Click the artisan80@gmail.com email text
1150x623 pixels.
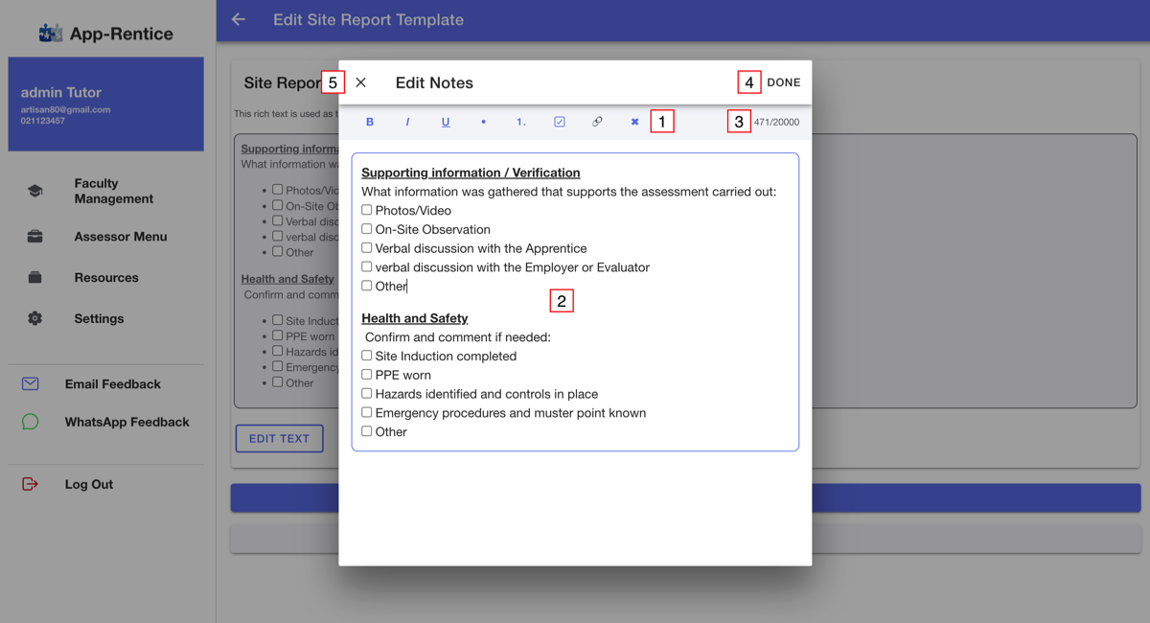(65, 109)
